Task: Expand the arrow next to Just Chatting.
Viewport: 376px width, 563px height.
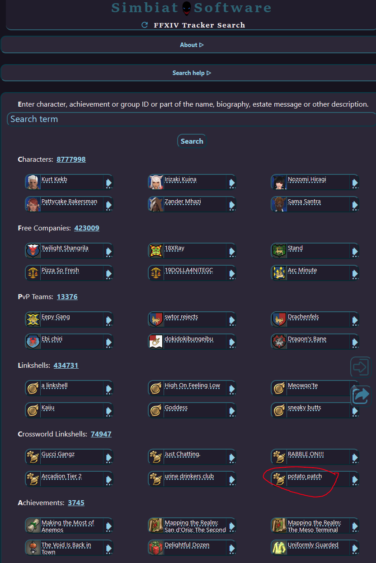Action: [x=232, y=457]
